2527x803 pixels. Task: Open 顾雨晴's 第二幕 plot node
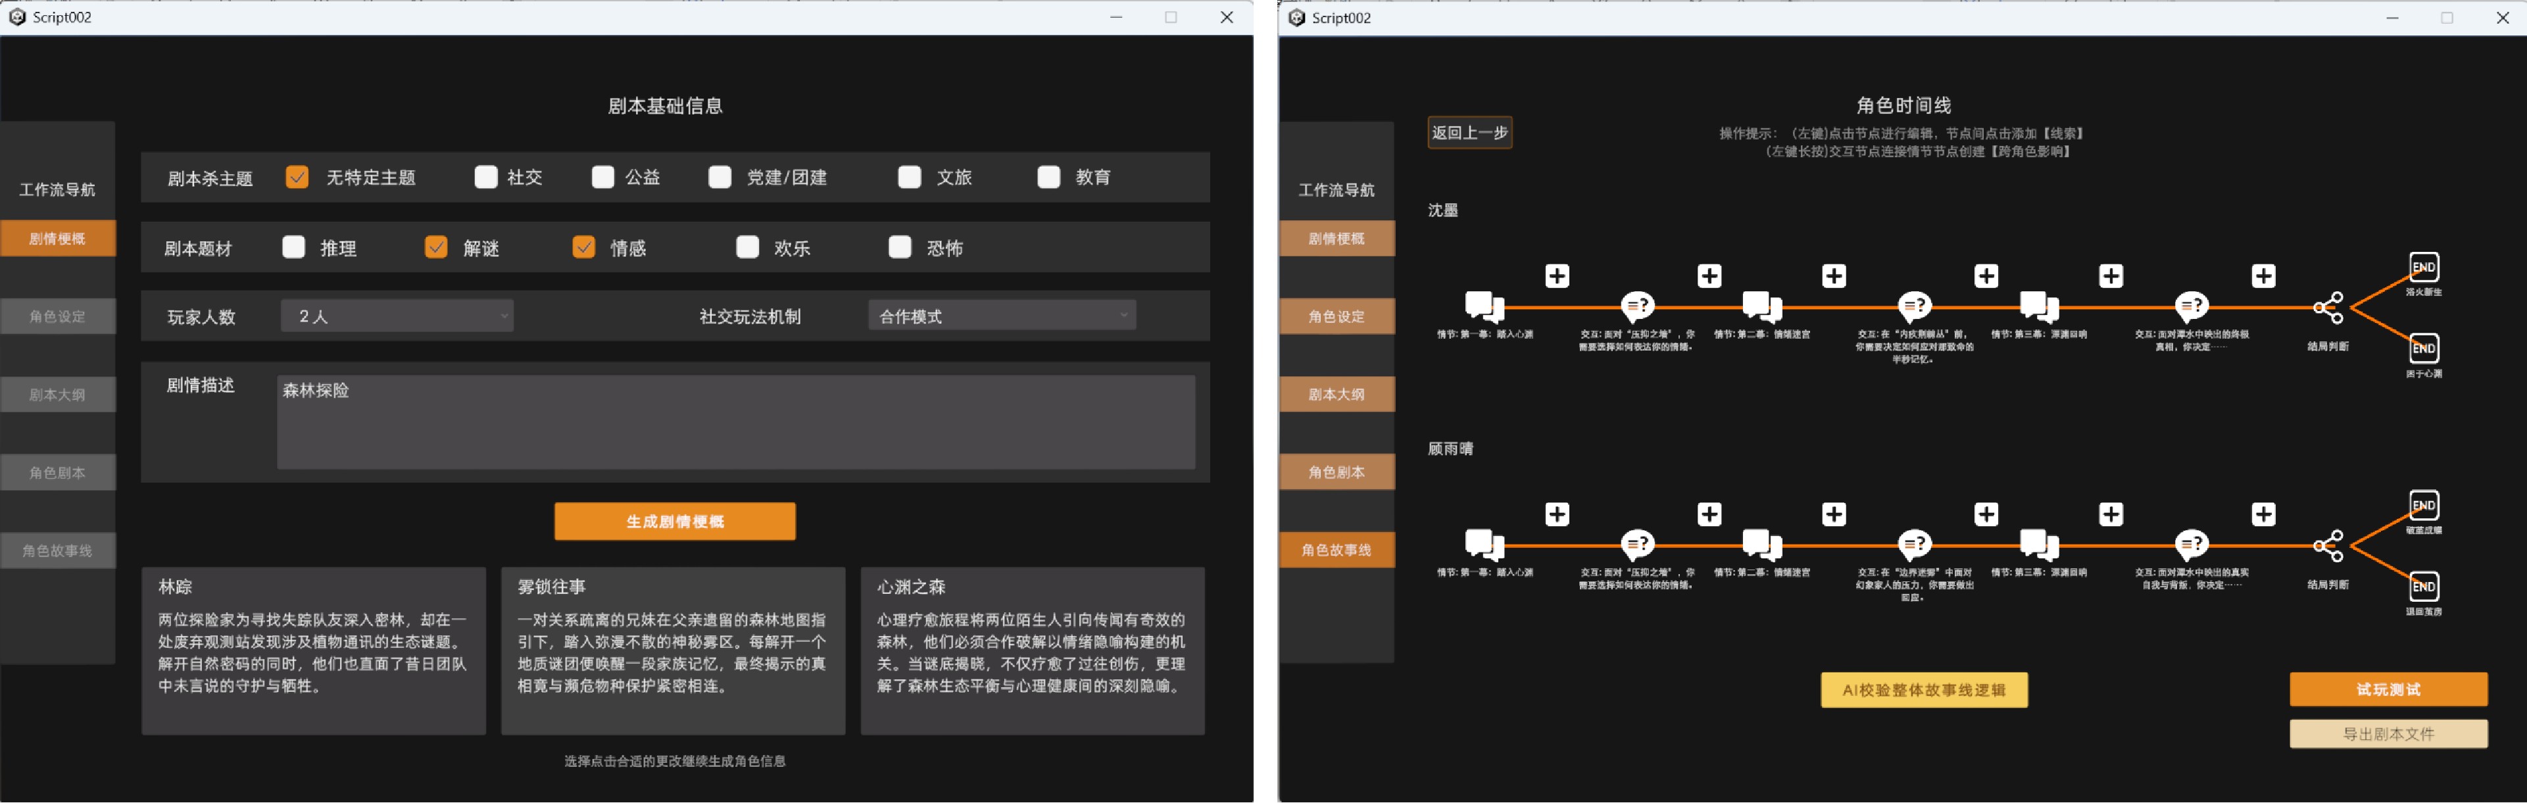tap(1762, 545)
